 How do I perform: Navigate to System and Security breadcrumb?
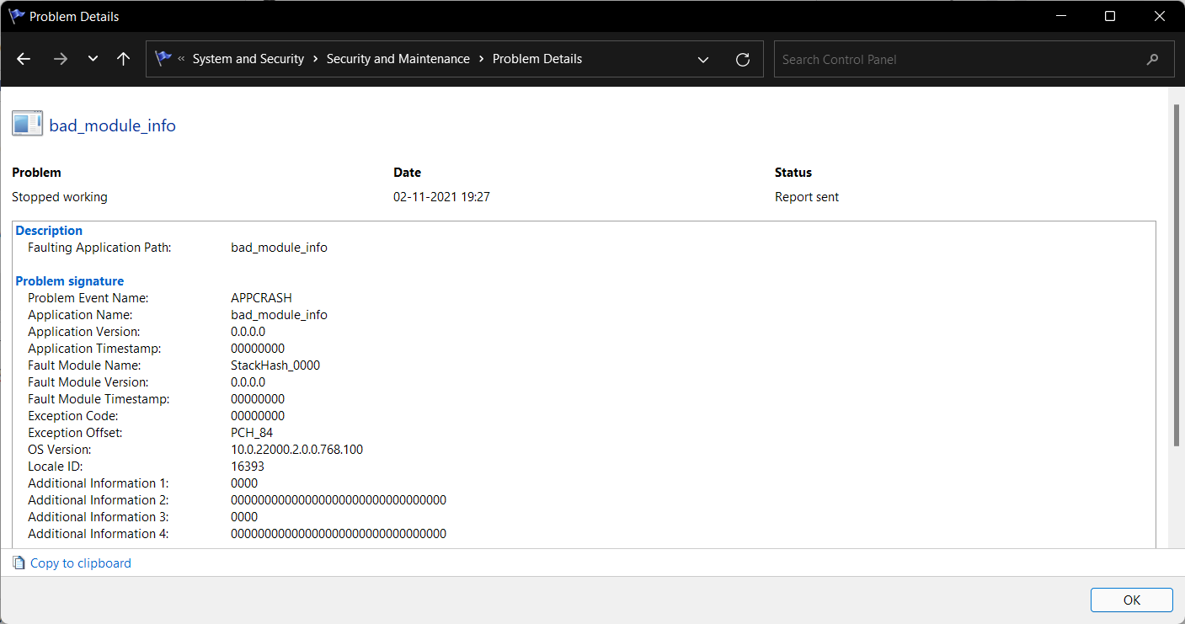tap(248, 59)
